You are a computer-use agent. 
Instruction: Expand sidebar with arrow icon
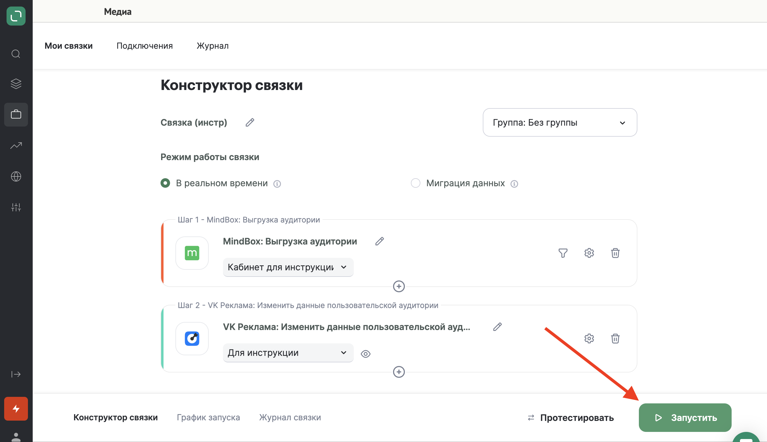pyautogui.click(x=16, y=374)
